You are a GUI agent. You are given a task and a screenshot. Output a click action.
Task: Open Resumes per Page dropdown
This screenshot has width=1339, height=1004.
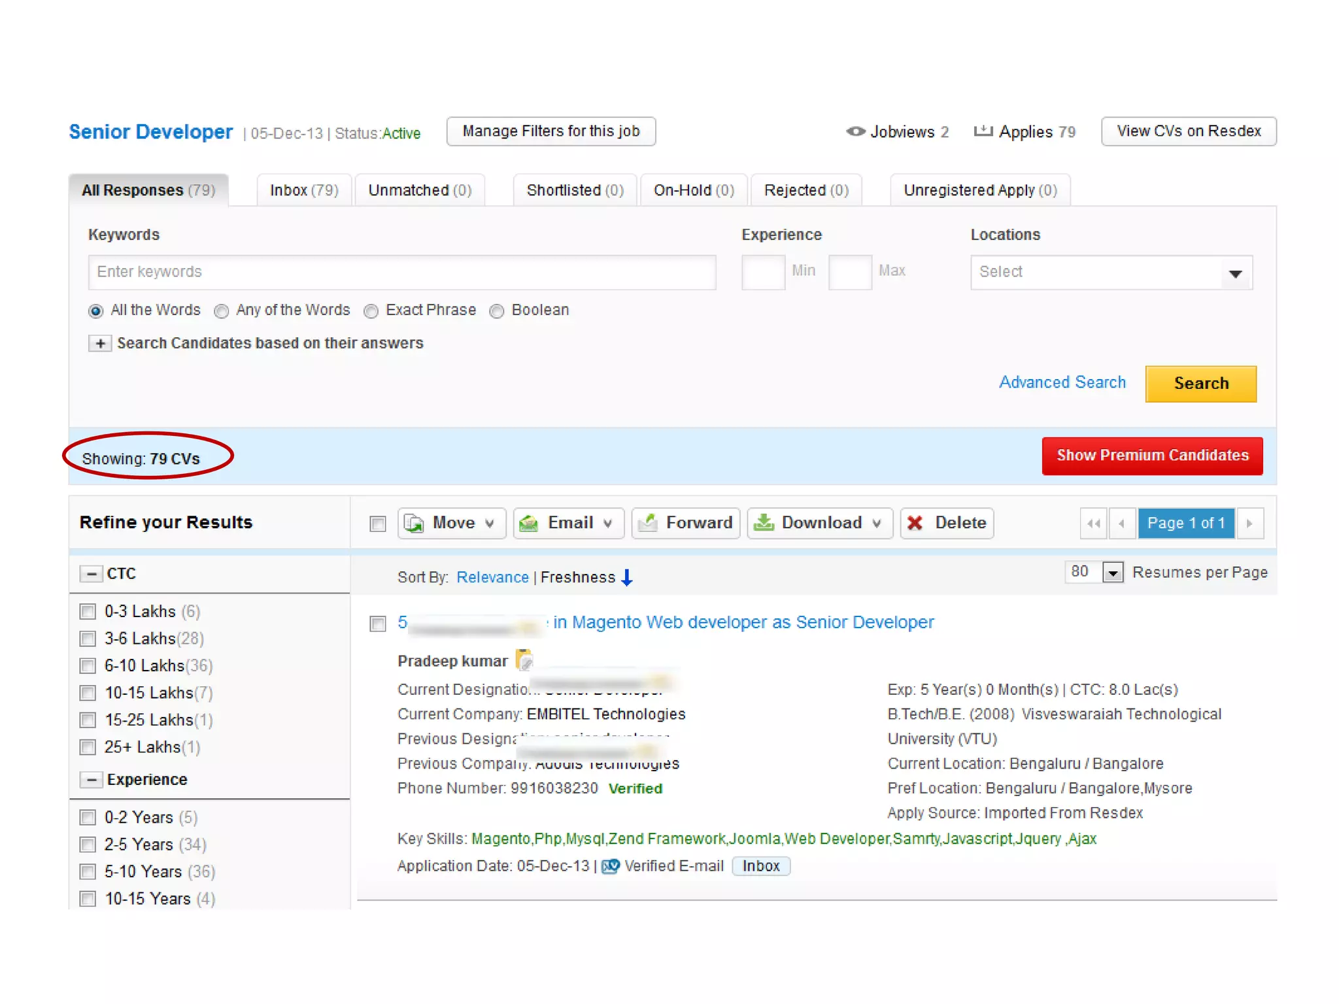pyautogui.click(x=1112, y=573)
